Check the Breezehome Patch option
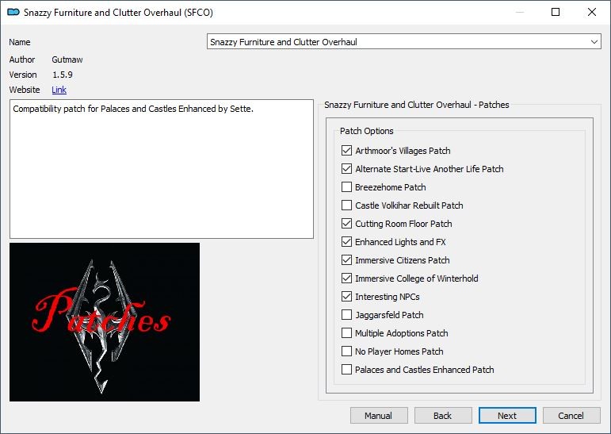The height and width of the screenshot is (434, 611). [x=346, y=187]
